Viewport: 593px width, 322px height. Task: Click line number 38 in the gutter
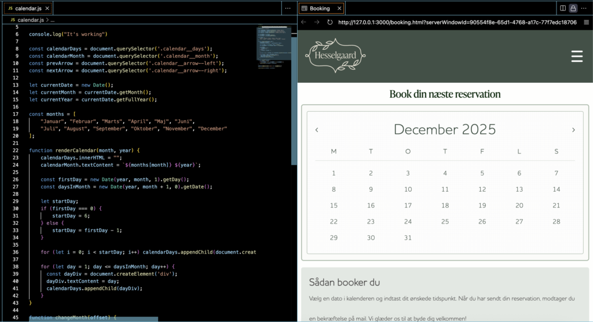16,266
